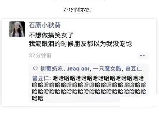Select the post line 不想做搞笑女了
The height and width of the screenshot is (118, 159).
[51, 35]
